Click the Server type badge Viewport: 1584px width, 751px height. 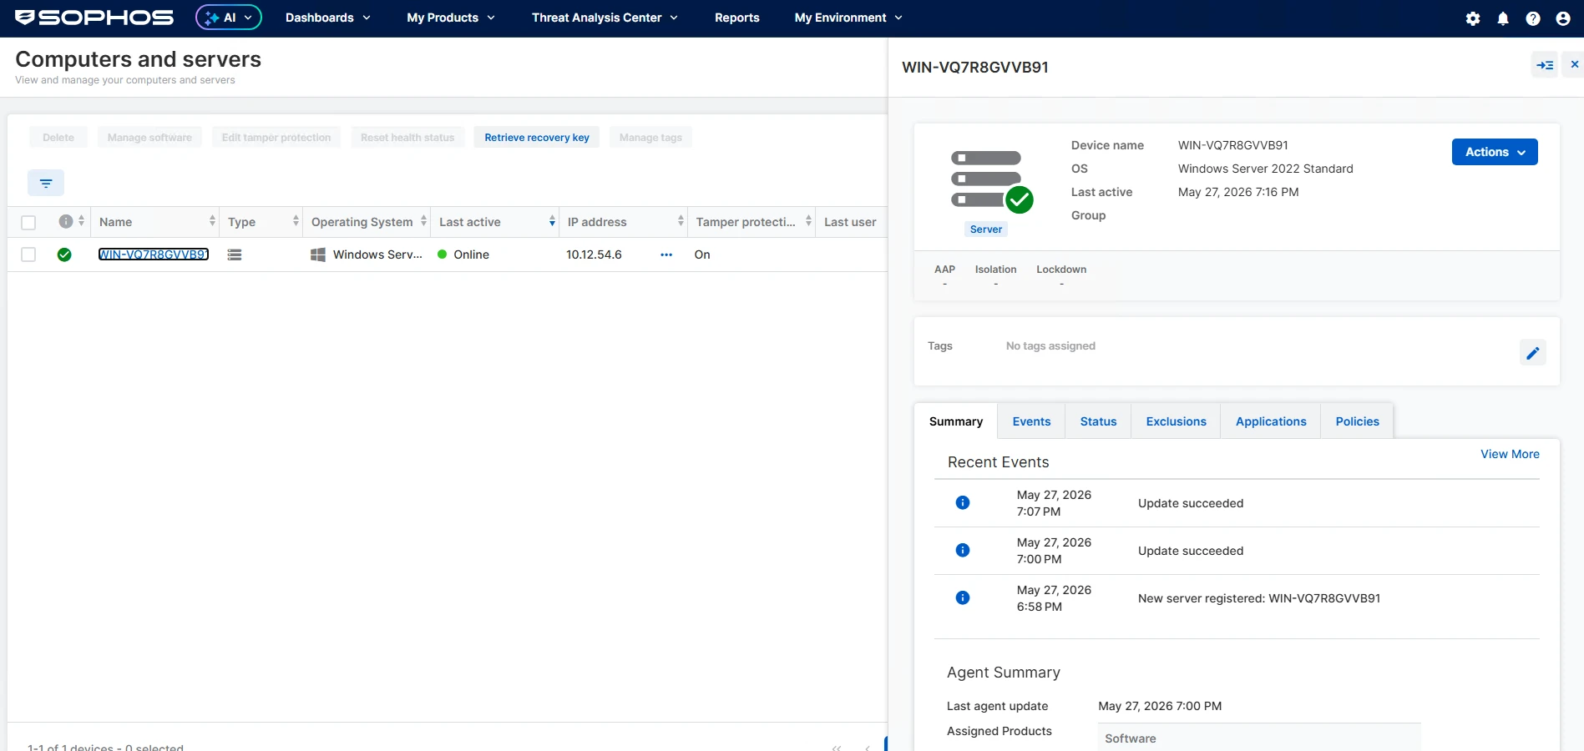click(x=986, y=229)
